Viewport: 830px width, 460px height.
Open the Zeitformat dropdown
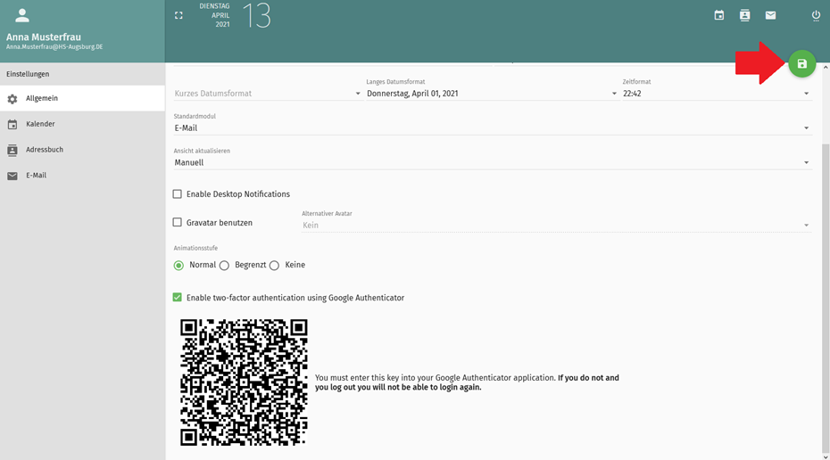[716, 94]
